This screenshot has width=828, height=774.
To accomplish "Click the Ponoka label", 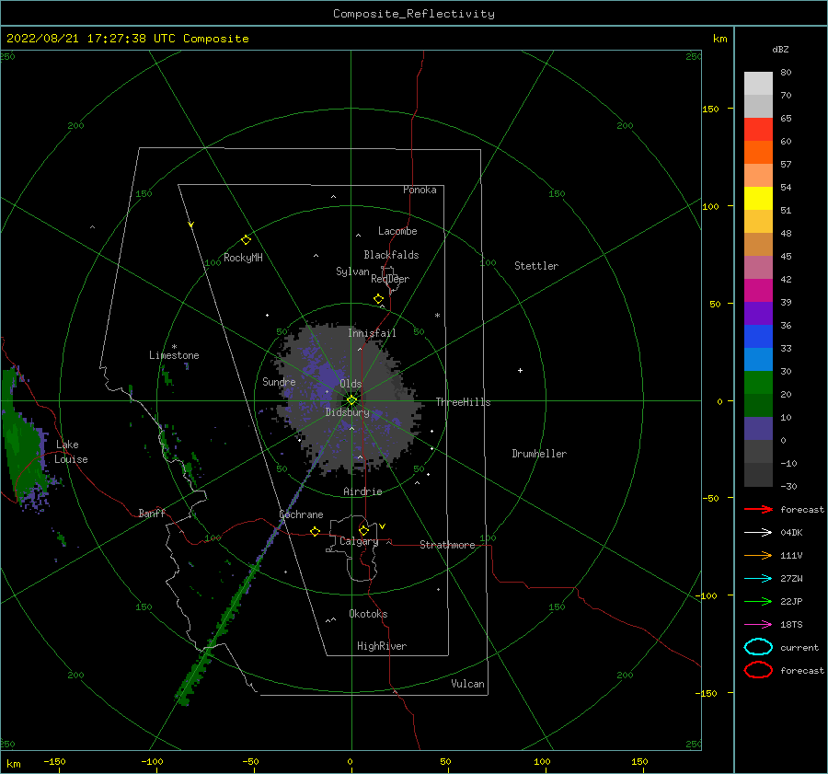I will [420, 191].
